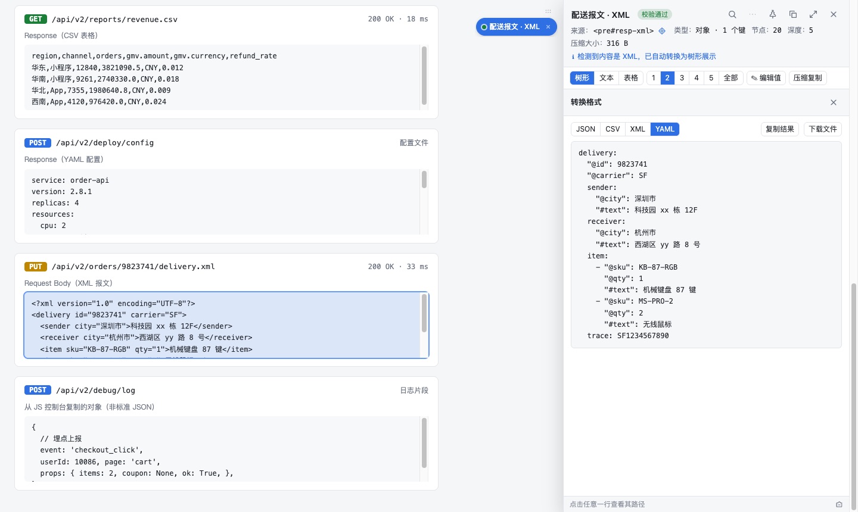Click the pre#resp-xml source text
Image resolution: width=858 pixels, height=512 pixels.
(x=624, y=30)
